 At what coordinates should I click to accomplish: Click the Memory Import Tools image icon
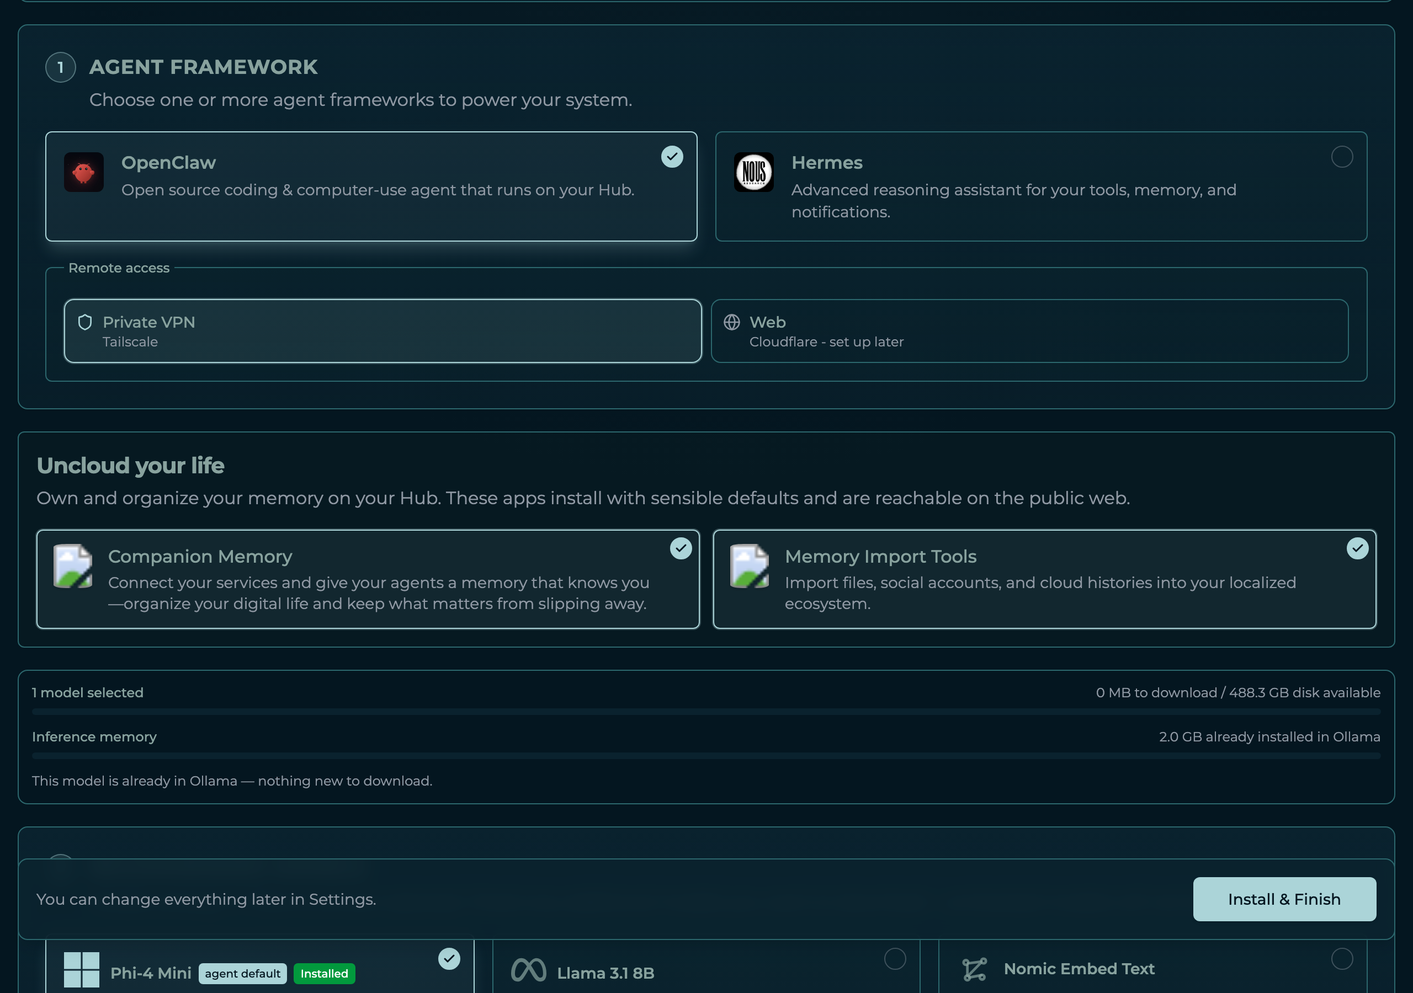750,566
